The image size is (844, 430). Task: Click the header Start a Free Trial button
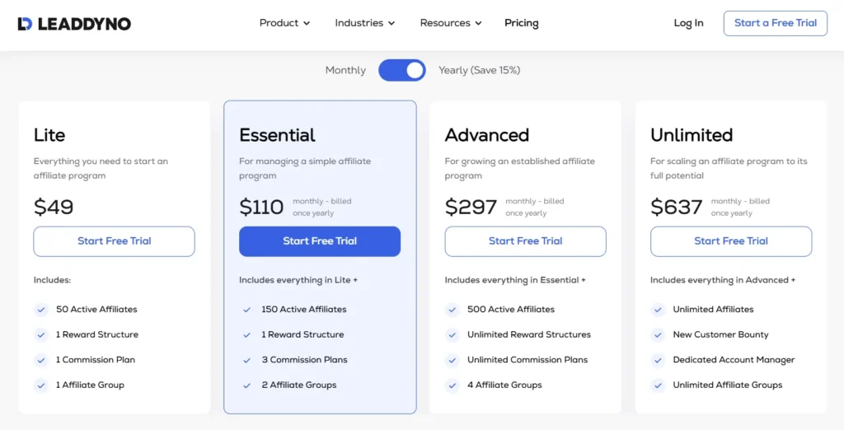(775, 23)
